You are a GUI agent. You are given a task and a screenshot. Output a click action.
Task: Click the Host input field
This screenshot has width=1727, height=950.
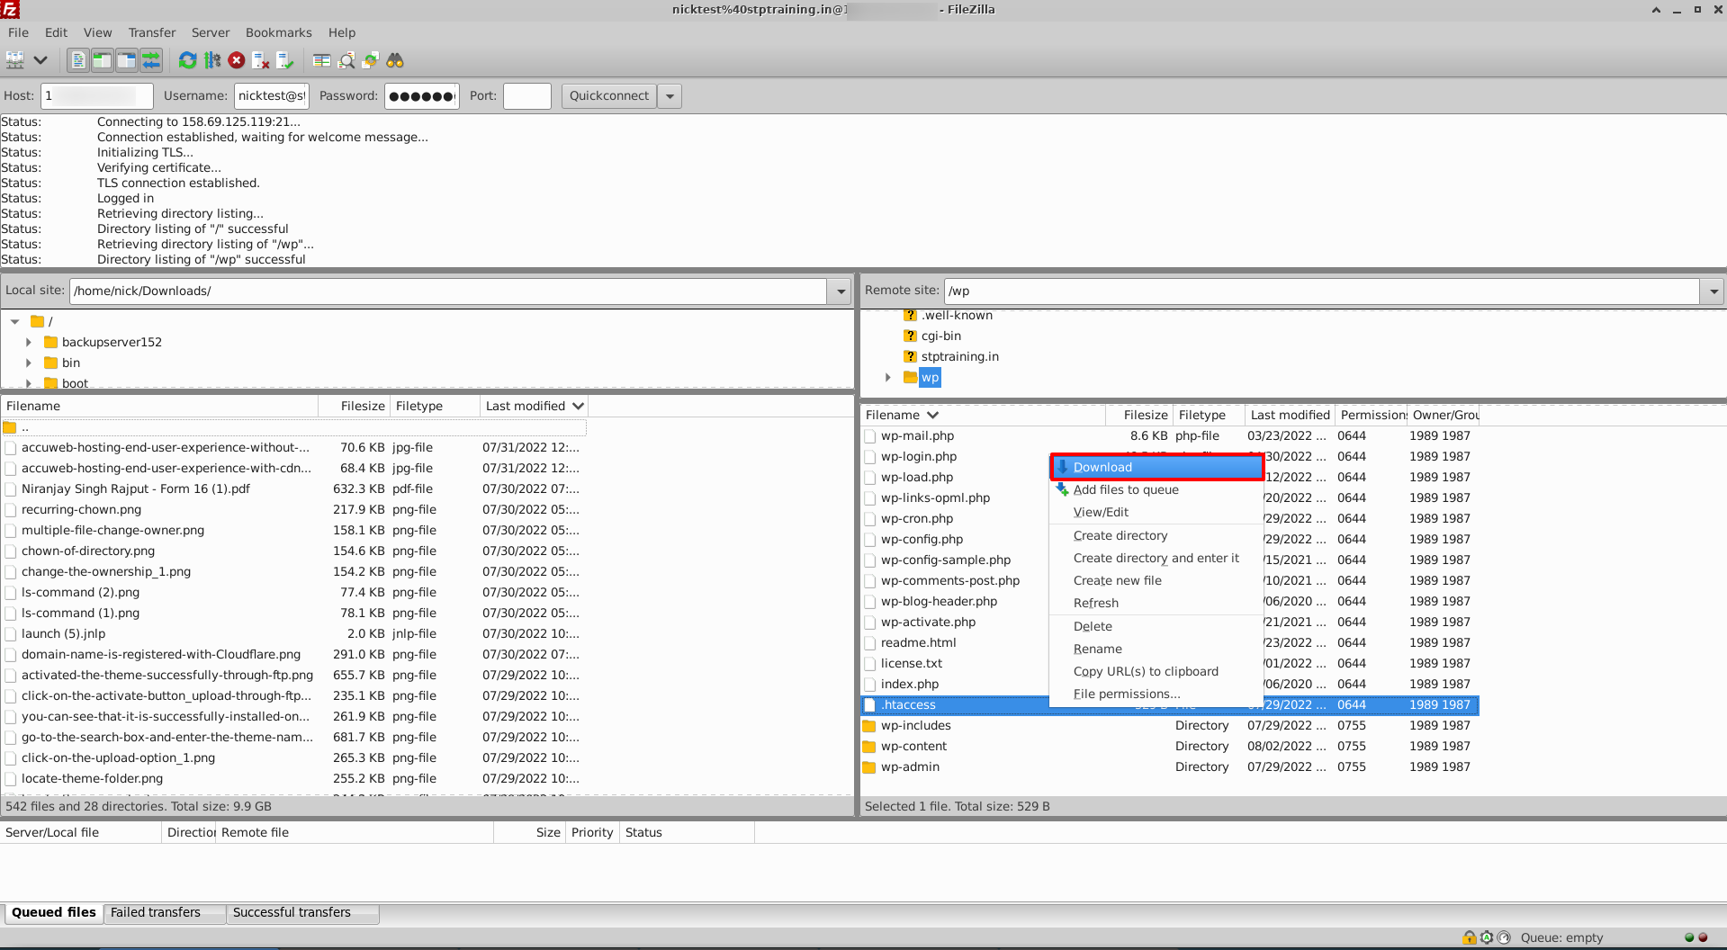click(x=97, y=95)
